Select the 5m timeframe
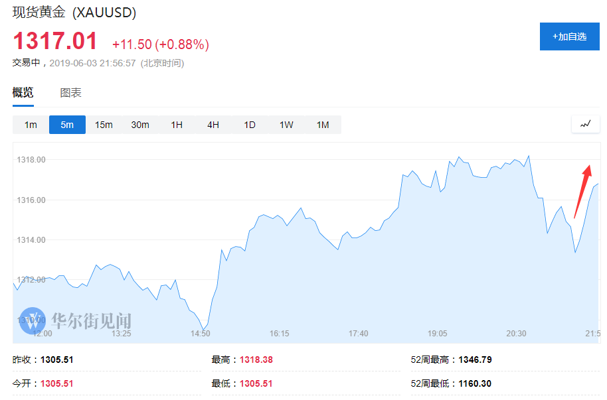The image size is (607, 400). click(x=67, y=125)
